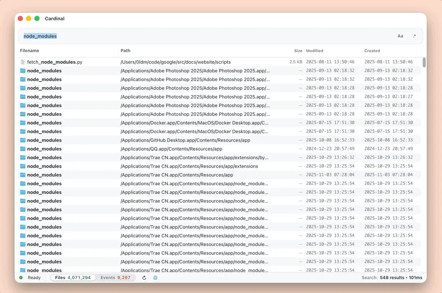Sort by the Created column header

pyautogui.click(x=372, y=51)
